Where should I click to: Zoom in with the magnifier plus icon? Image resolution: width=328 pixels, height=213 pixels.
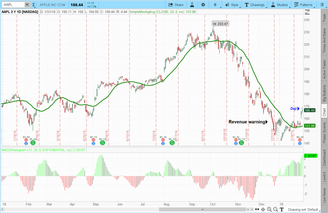[269, 209]
